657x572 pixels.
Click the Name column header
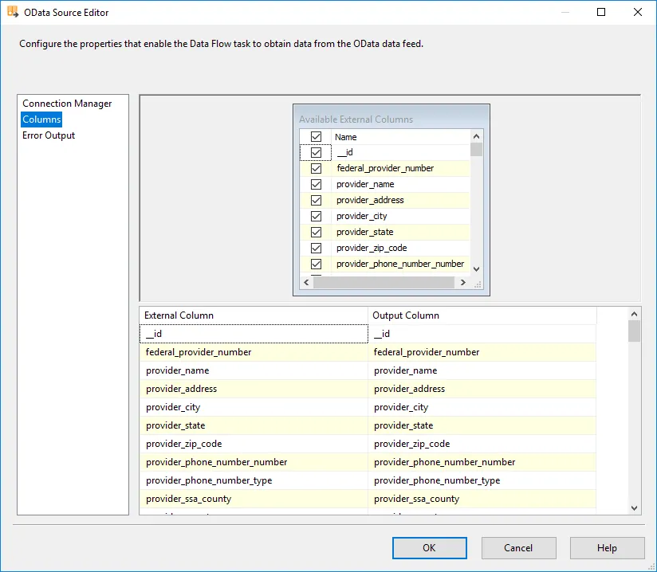[x=400, y=137]
